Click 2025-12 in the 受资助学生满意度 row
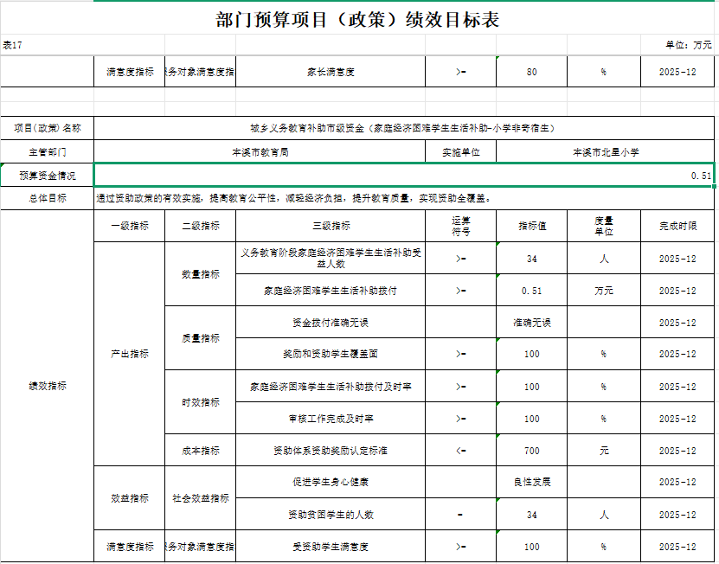The height and width of the screenshot is (564, 719). [677, 546]
